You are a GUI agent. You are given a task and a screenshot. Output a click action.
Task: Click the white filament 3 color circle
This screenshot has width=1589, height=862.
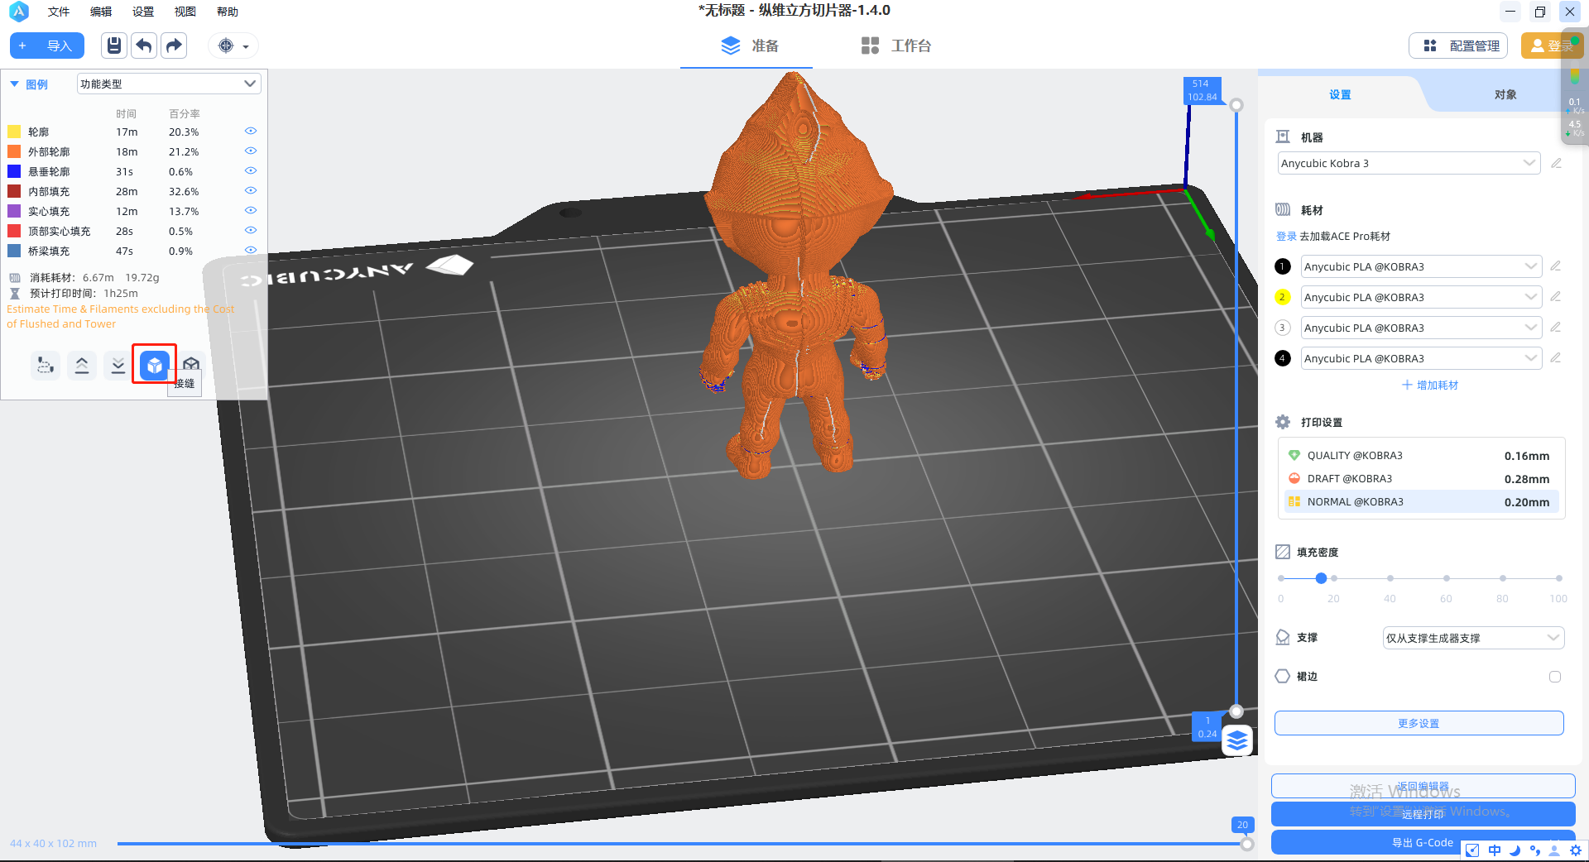pyautogui.click(x=1283, y=328)
